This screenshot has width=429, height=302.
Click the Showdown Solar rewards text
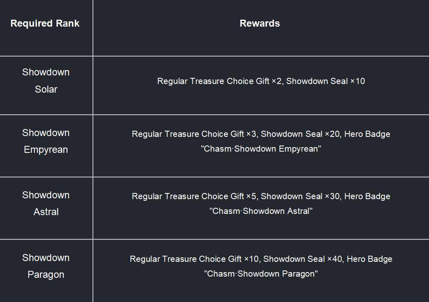tap(261, 81)
